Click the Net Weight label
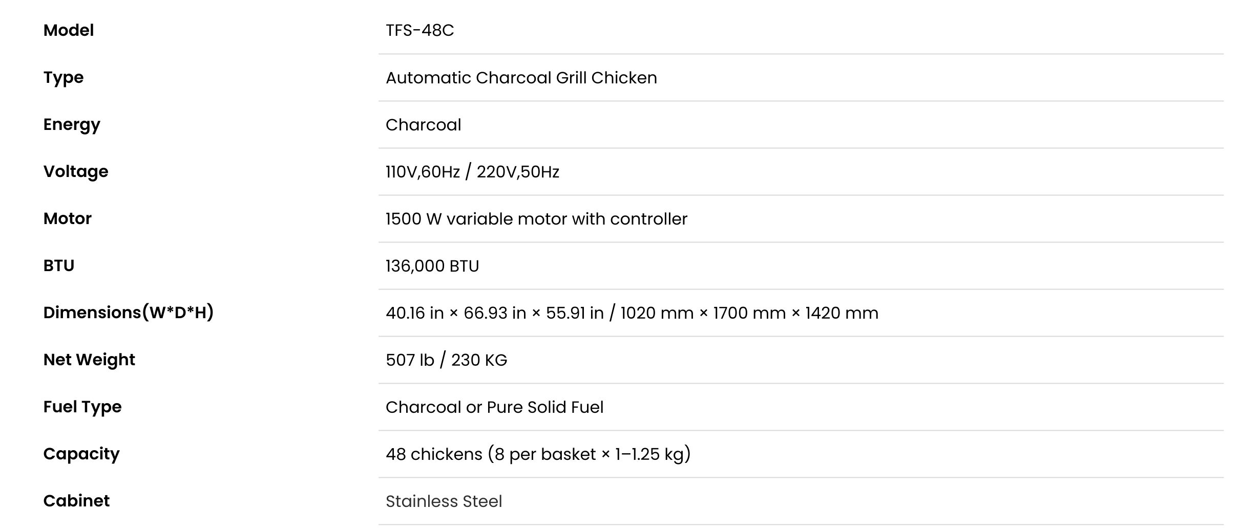 point(89,360)
